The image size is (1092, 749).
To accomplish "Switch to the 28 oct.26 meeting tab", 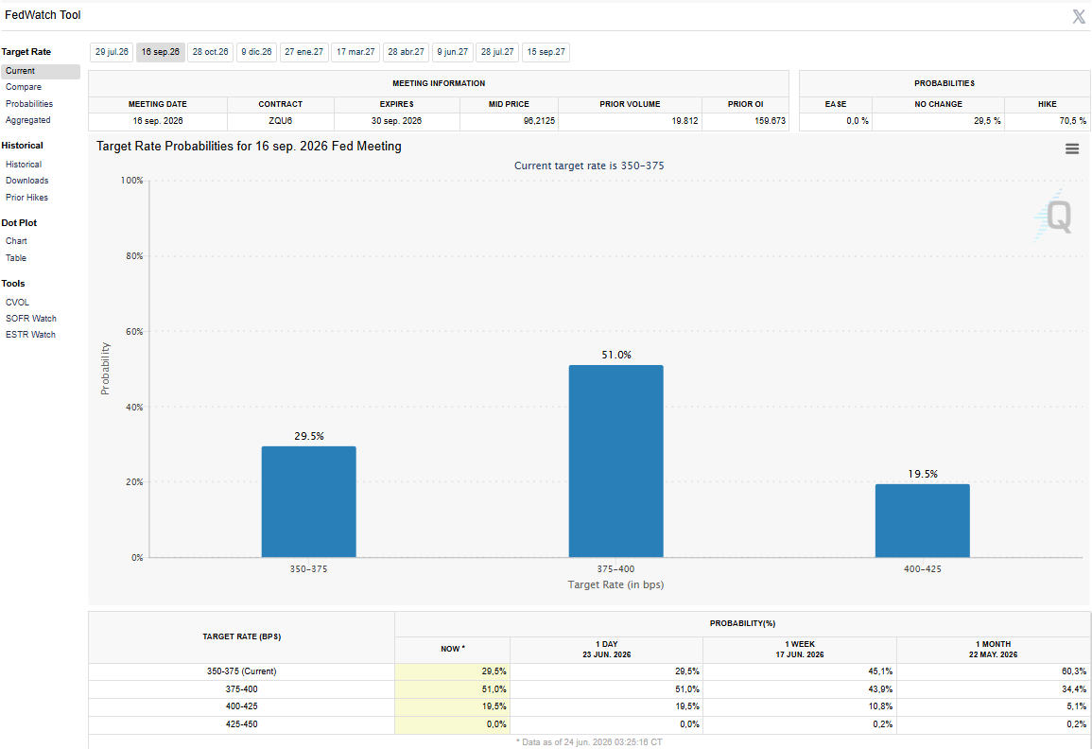I will (210, 52).
